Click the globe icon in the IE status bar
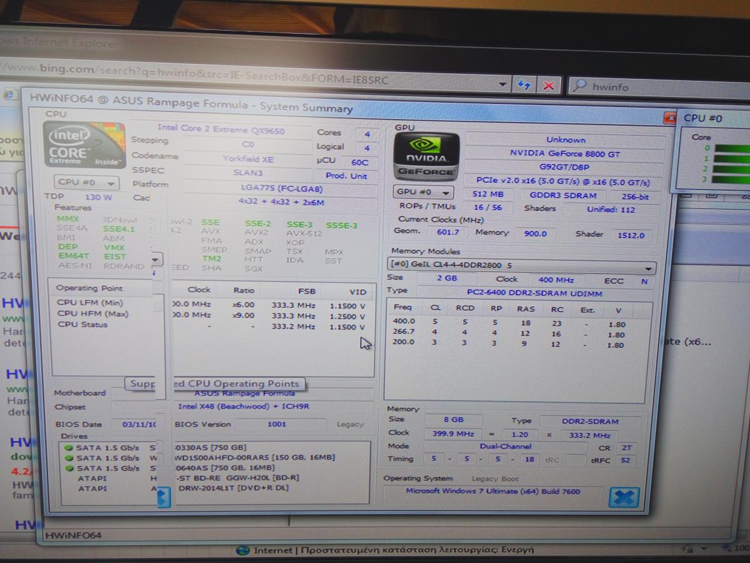This screenshot has width=750, height=563. pyautogui.click(x=243, y=550)
